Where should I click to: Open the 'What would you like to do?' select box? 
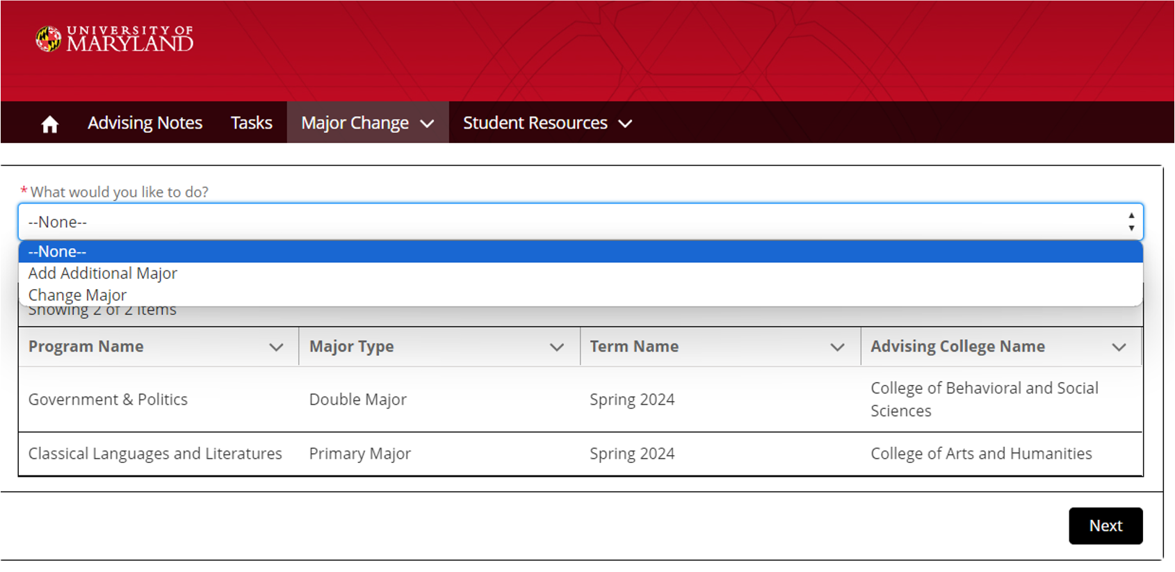pos(580,222)
